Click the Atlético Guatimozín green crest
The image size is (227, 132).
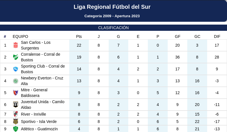16,129
